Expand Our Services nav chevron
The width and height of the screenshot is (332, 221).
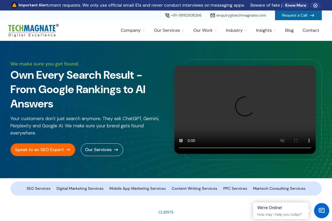[183, 31]
